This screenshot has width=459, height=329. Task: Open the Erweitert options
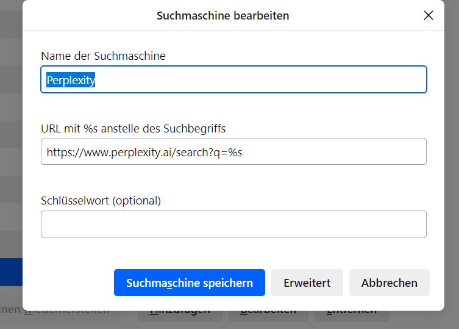307,283
